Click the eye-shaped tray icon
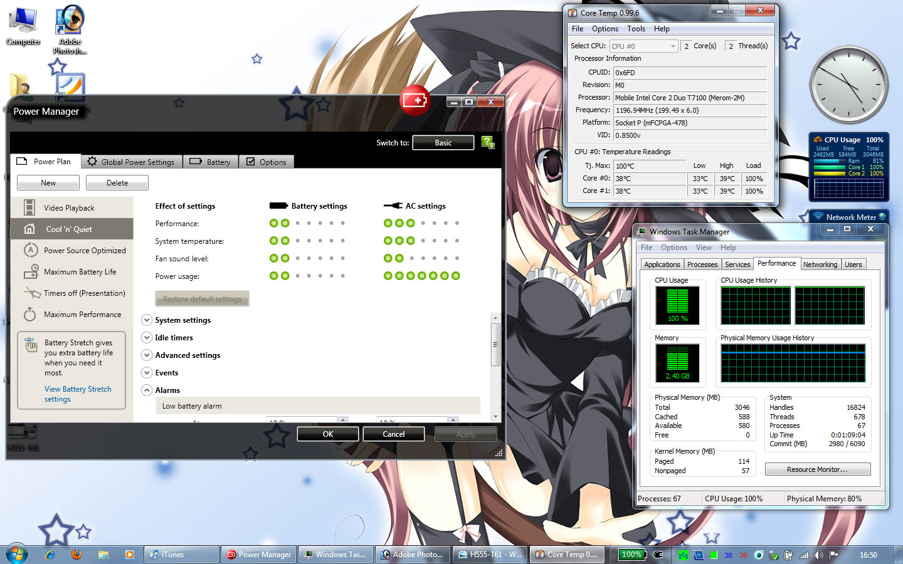Image resolution: width=903 pixels, height=564 pixels. click(x=759, y=555)
